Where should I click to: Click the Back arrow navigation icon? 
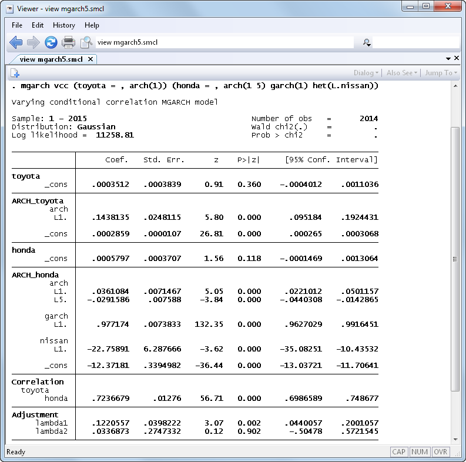16,42
